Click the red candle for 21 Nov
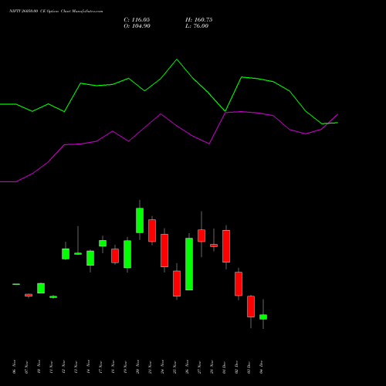The height and width of the screenshot is (386, 386). (x=152, y=231)
